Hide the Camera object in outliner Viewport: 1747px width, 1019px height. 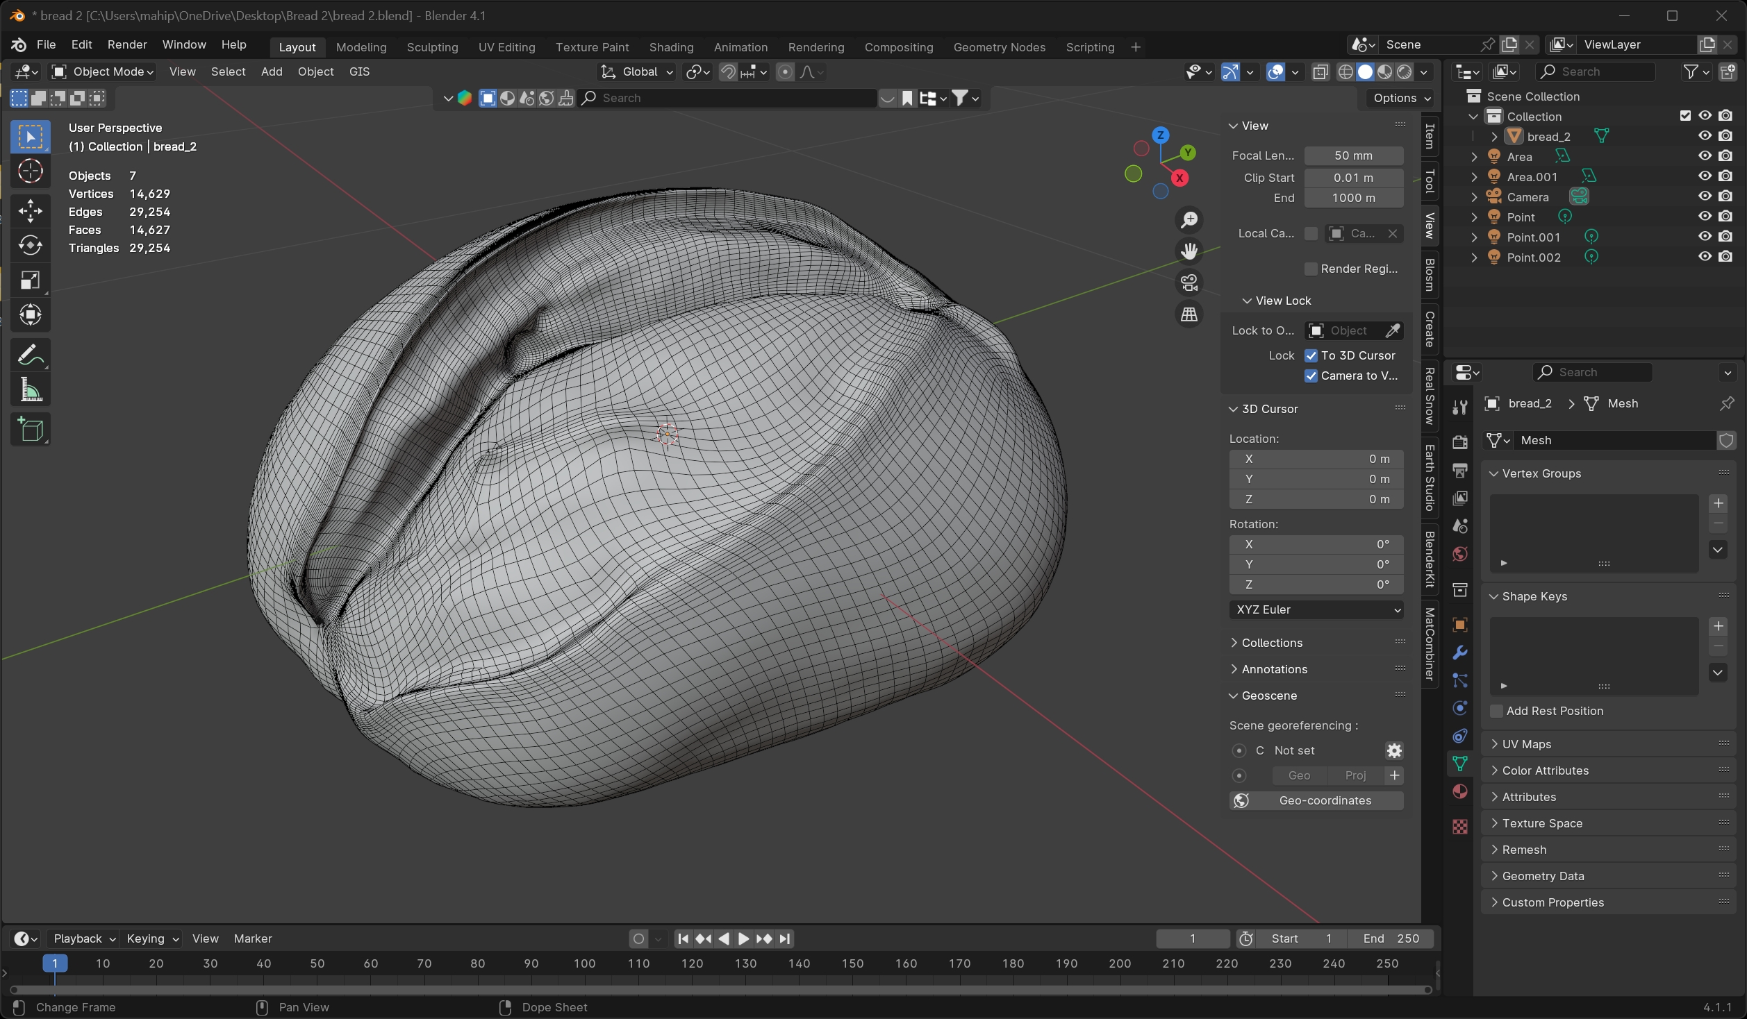click(1705, 196)
